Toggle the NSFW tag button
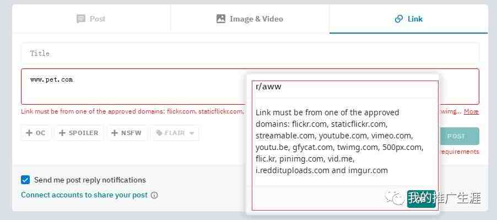Viewport: 497px width, 220px height. tap(127, 133)
